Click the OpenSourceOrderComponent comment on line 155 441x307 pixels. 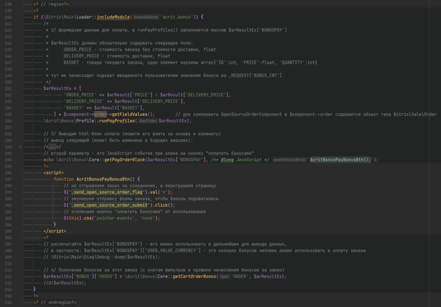click(306, 114)
